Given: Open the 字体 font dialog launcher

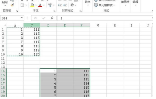Looking at the screenshot, I should [x=54, y=11].
